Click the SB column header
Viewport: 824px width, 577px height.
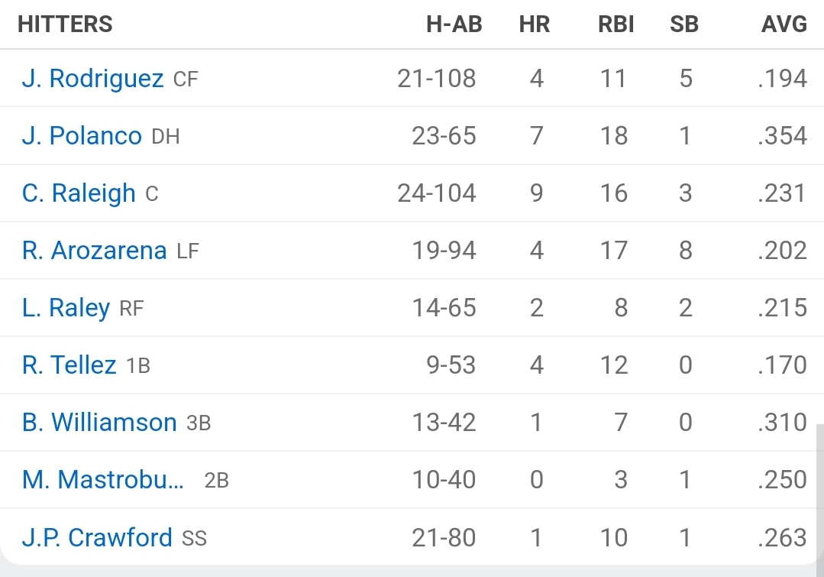click(684, 24)
